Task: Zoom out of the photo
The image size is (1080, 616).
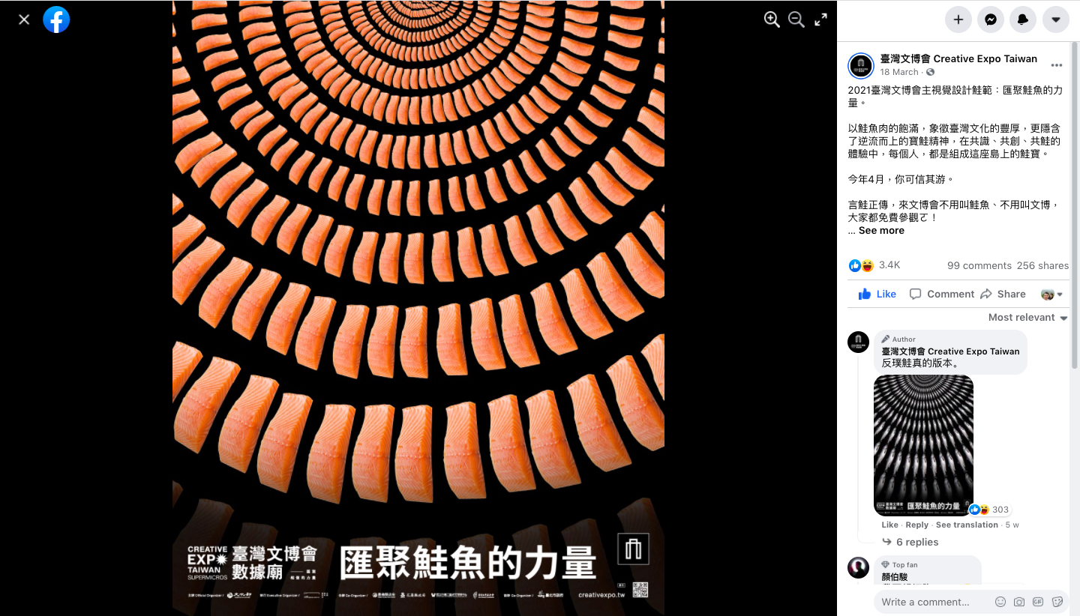Action: pyautogui.click(x=796, y=19)
